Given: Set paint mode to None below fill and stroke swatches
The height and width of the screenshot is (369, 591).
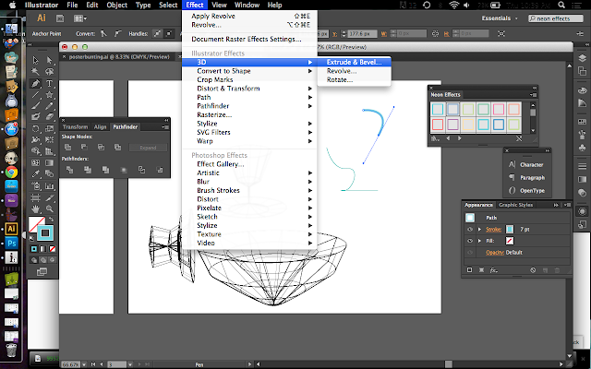Looking at the screenshot, I should pos(53,249).
